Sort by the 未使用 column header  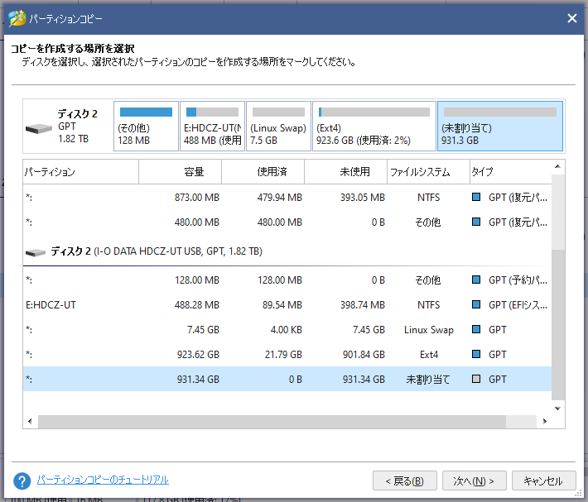click(345, 172)
